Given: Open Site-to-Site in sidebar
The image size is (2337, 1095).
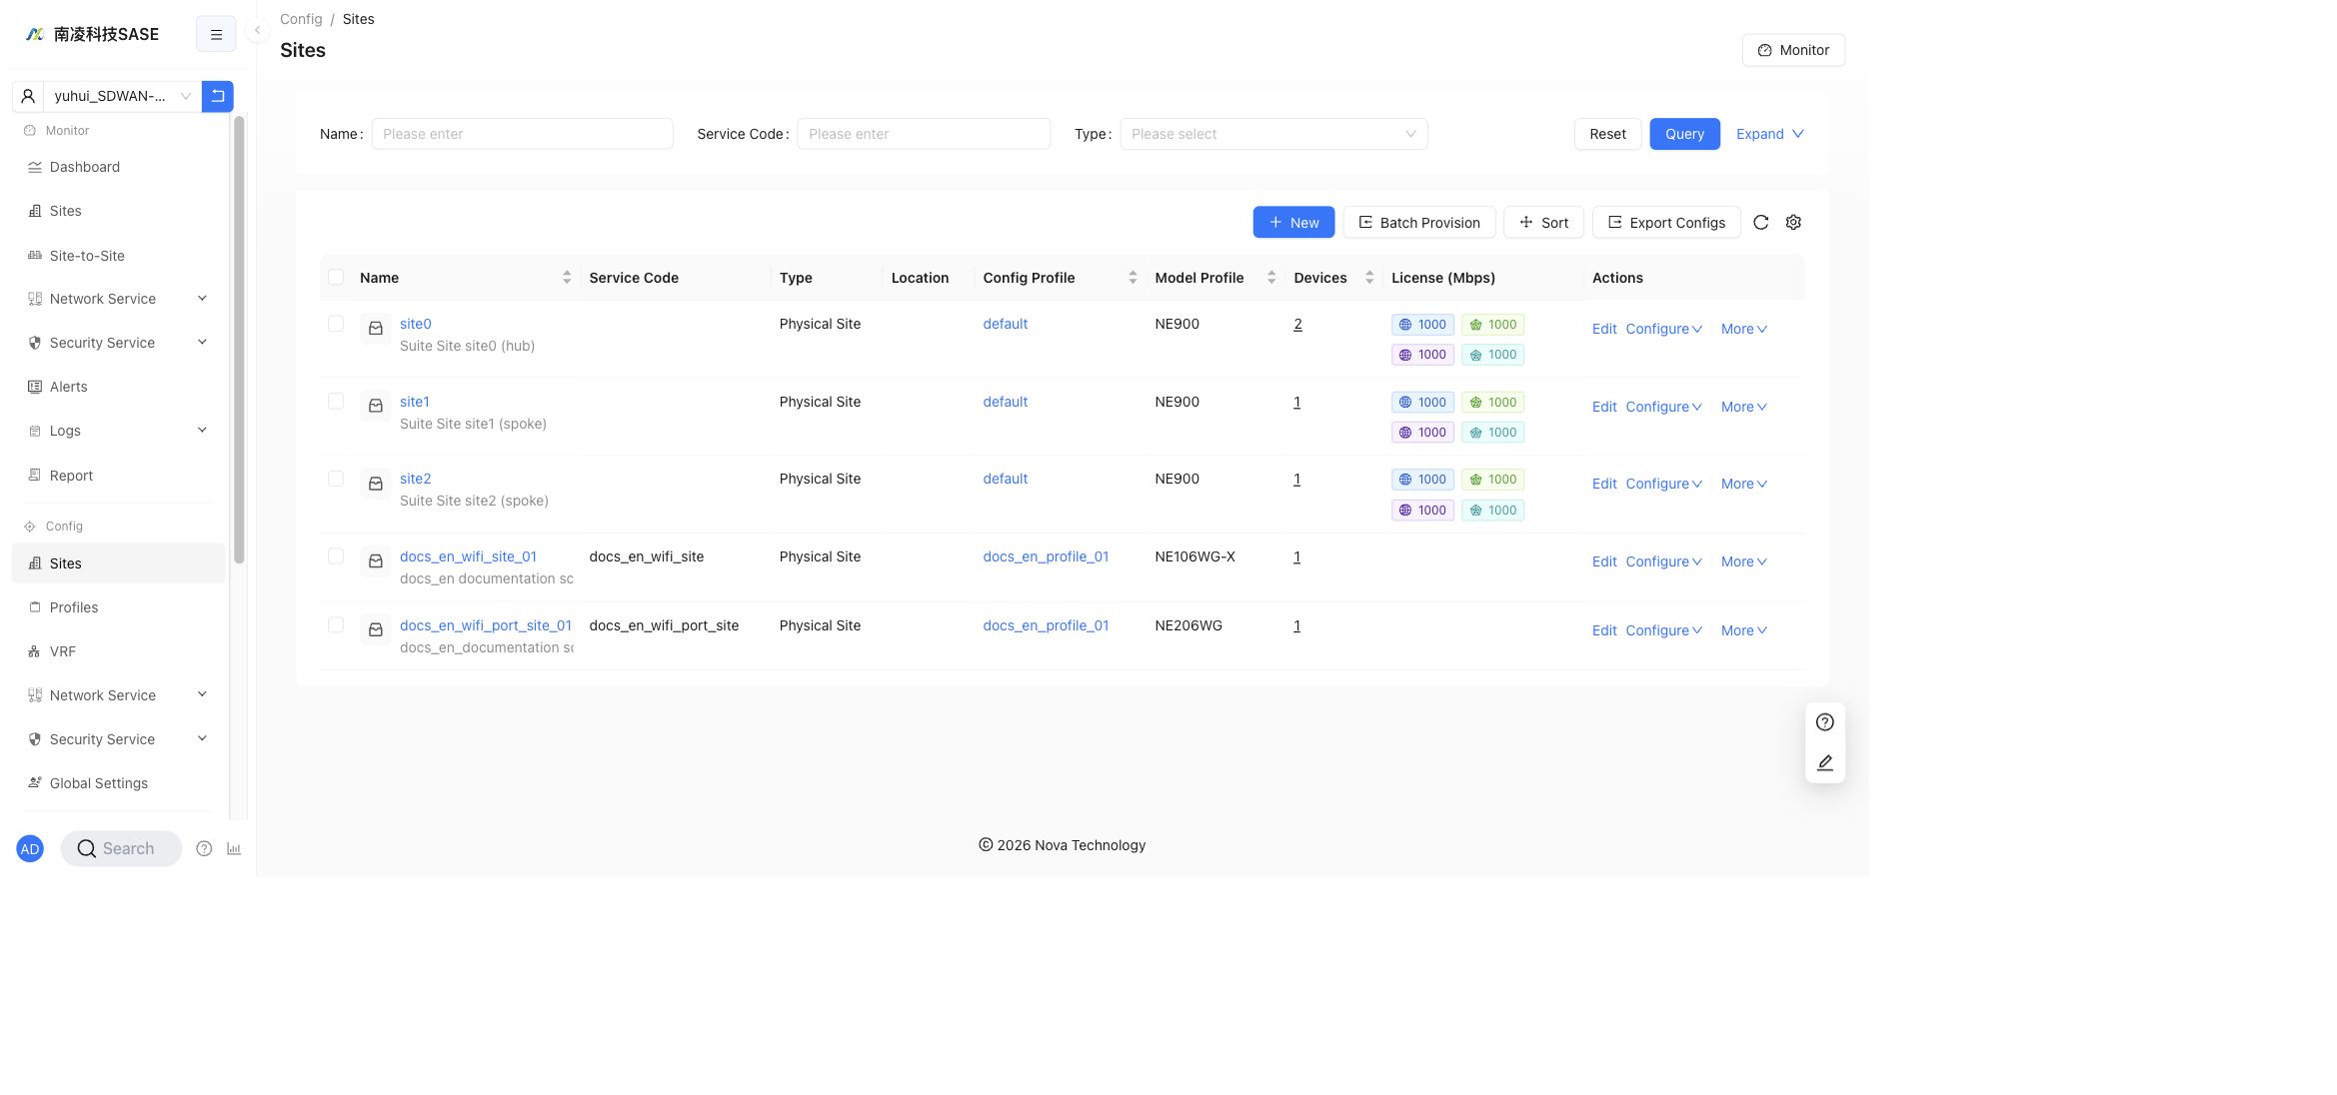Looking at the screenshot, I should [x=118, y=256].
